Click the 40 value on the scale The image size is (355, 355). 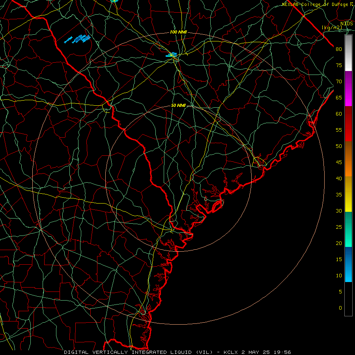click(339, 178)
